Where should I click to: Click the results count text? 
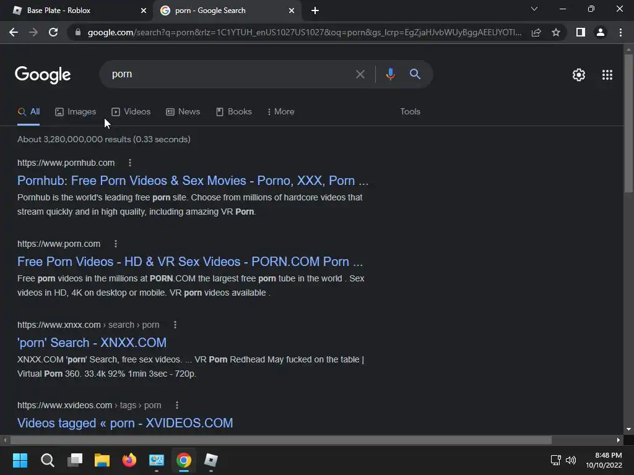[x=104, y=139]
